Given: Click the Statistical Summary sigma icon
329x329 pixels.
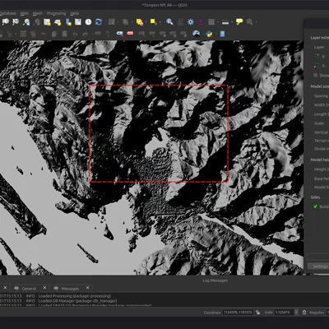Looking at the screenshot, I should click(x=201, y=22).
